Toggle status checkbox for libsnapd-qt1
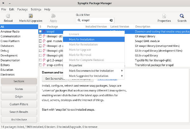The height and width of the screenshot is (129, 190). click(40, 36)
